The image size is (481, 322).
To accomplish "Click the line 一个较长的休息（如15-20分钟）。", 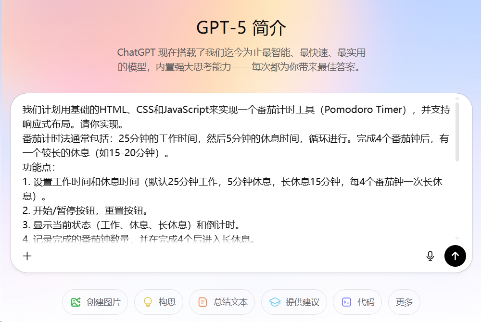I will [x=96, y=153].
